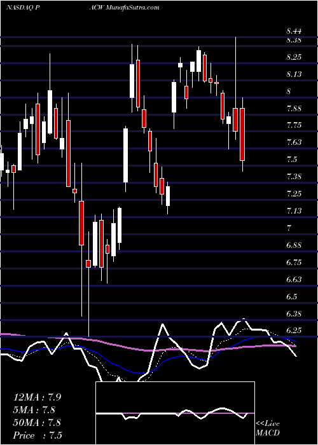Select the 7.75 price axis label
The width and height of the screenshot is (318, 445).
(294, 125)
